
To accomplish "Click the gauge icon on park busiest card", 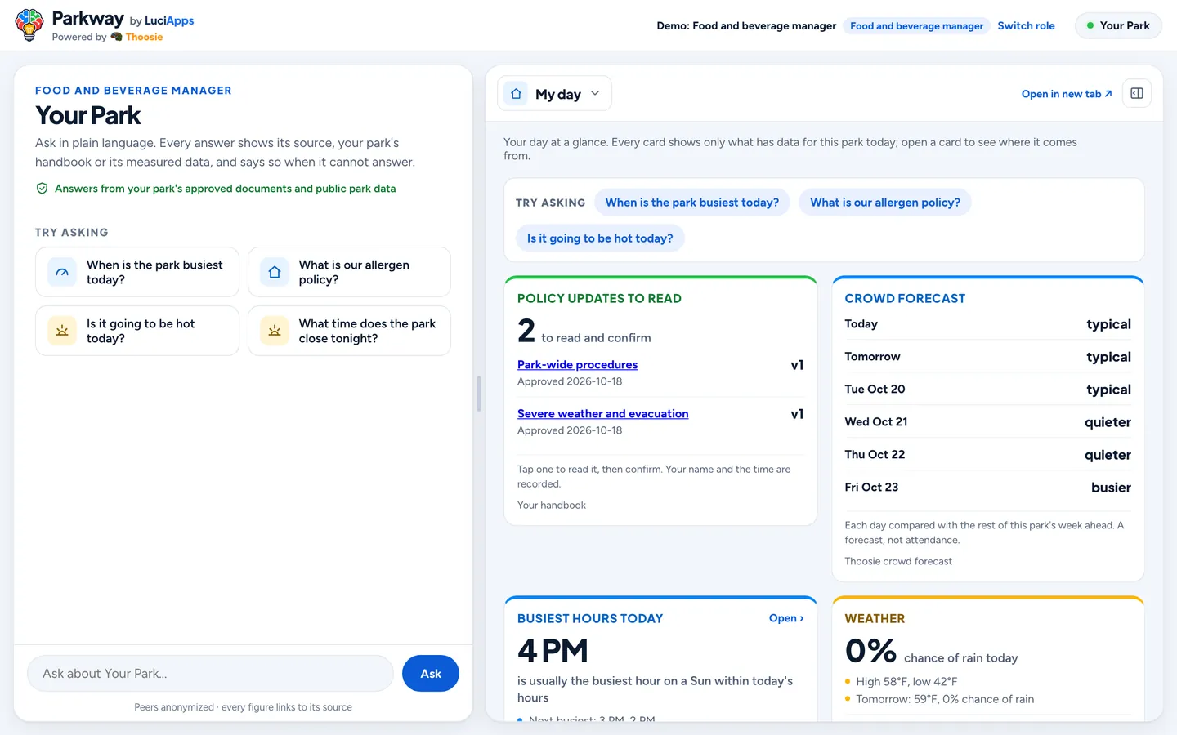I will tap(62, 272).
